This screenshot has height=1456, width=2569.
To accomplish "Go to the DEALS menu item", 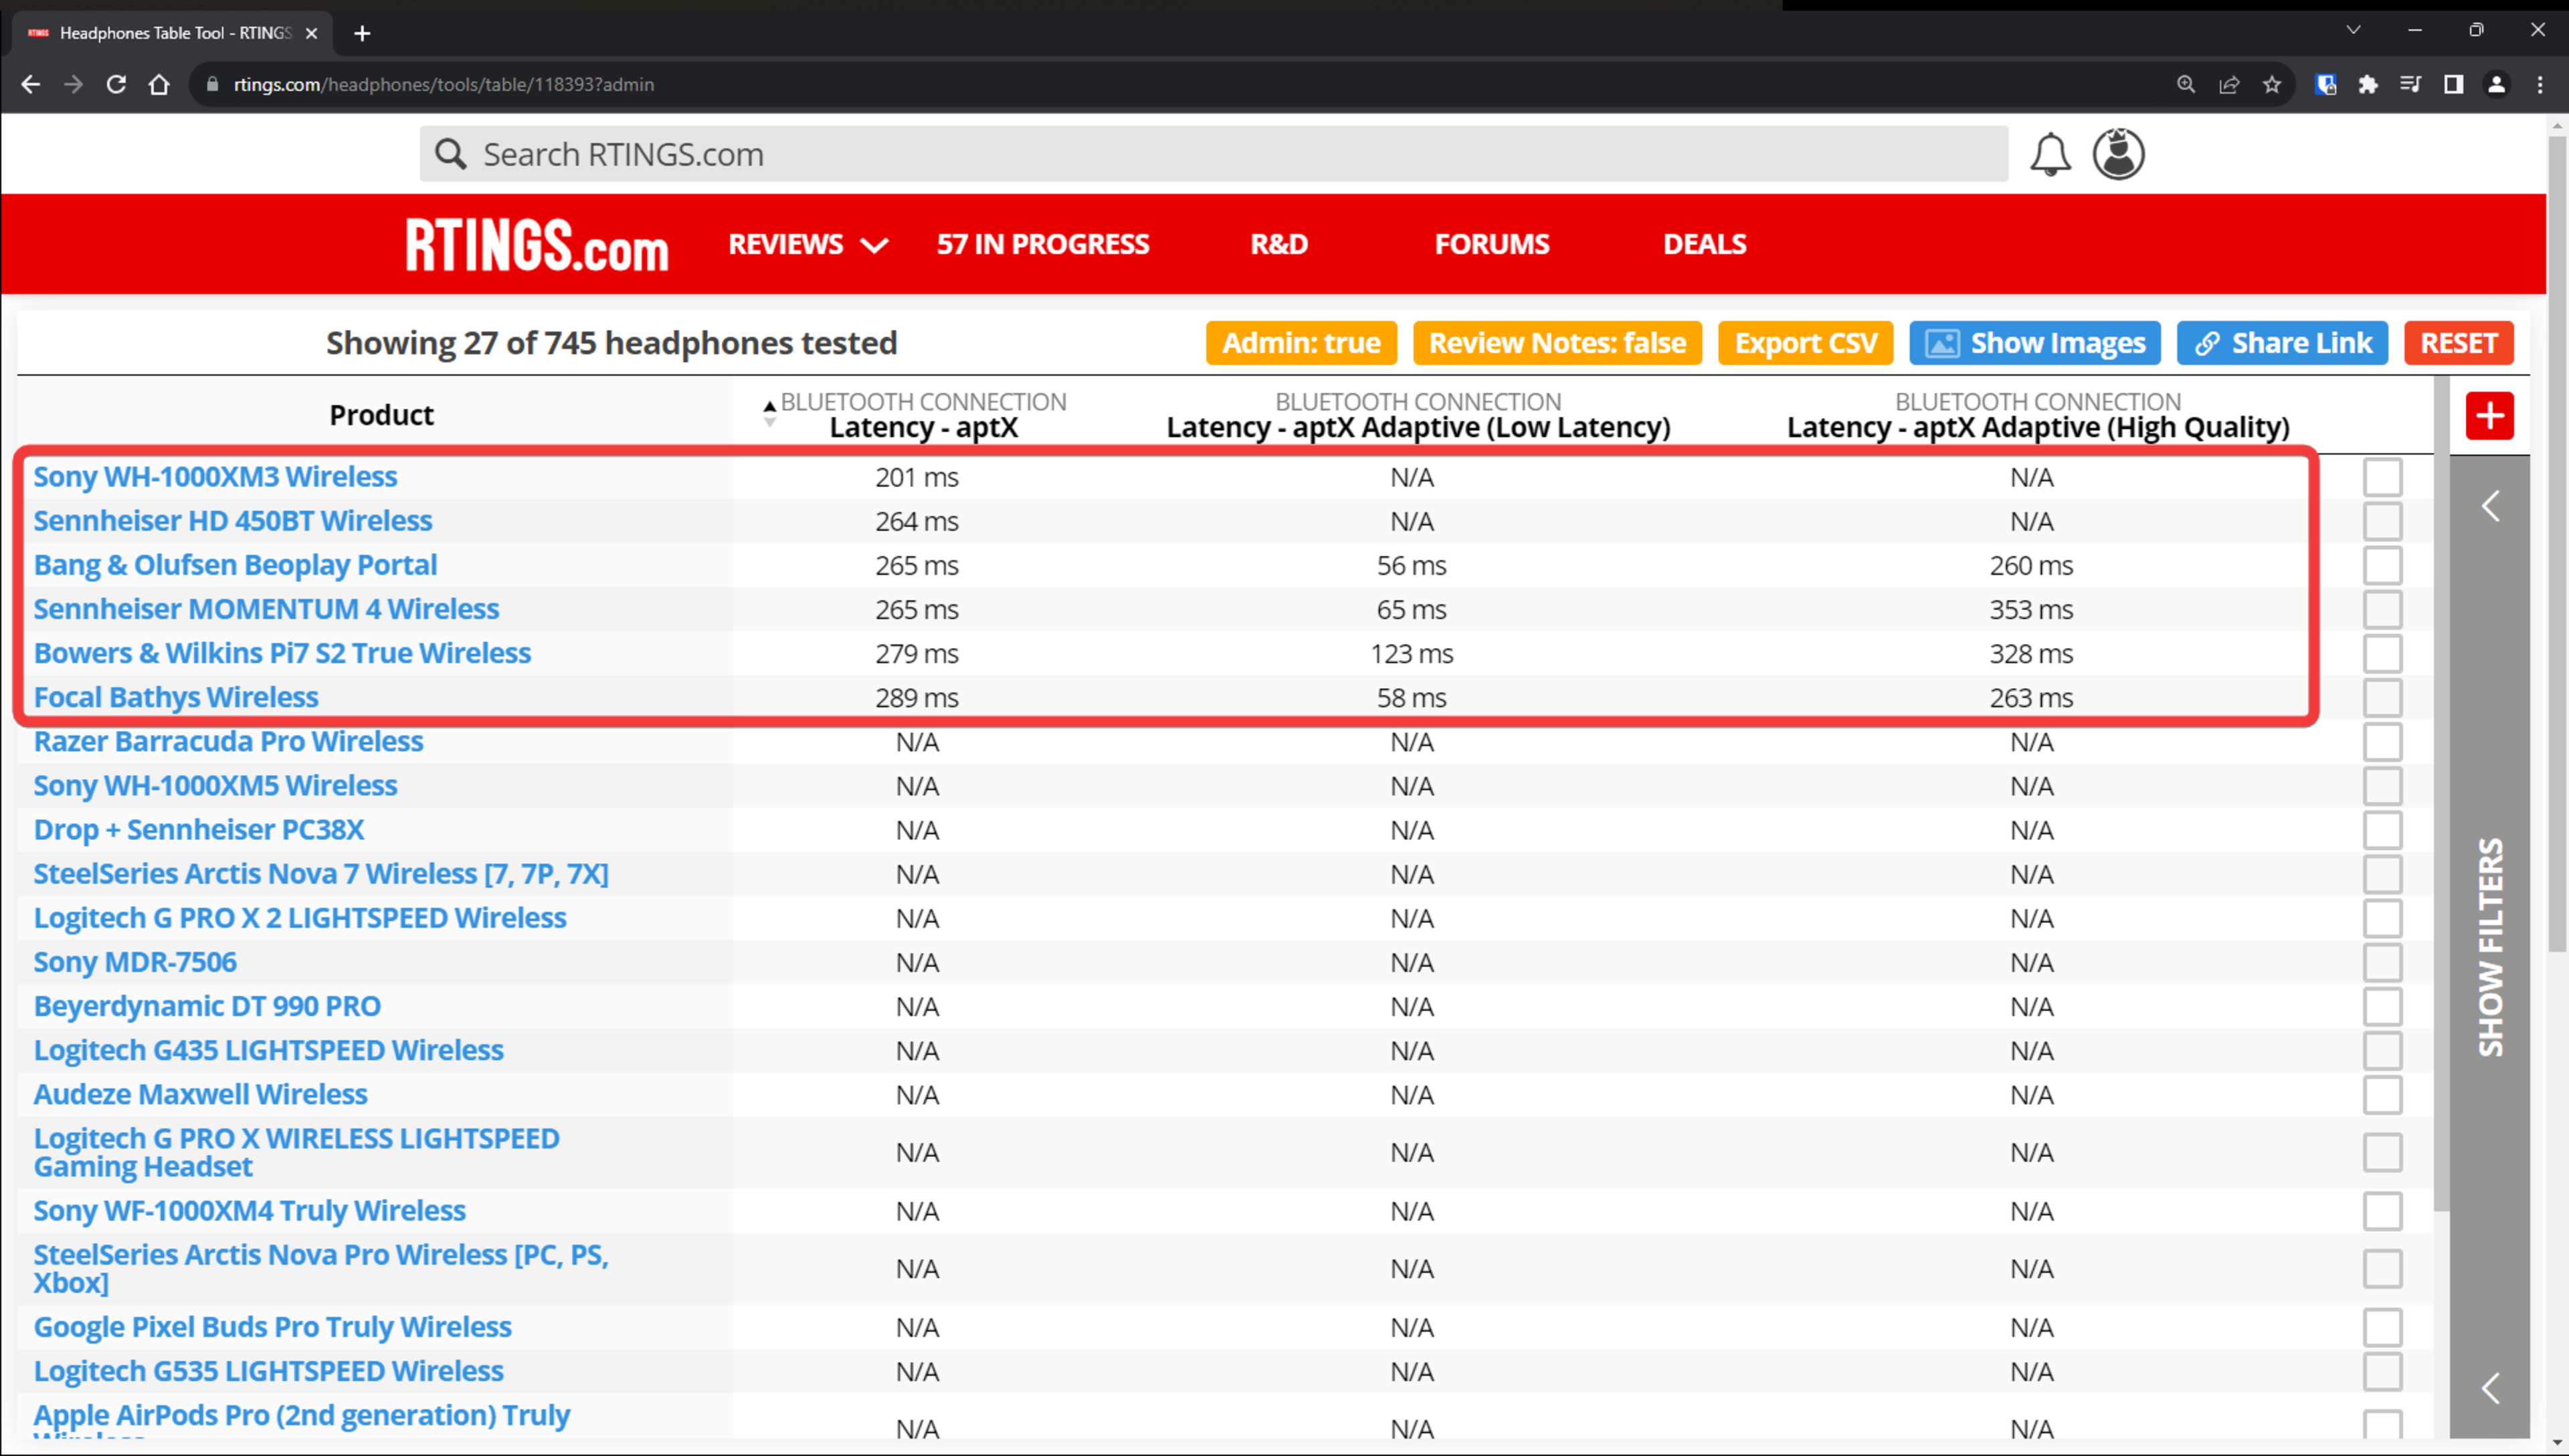I will [x=1704, y=244].
